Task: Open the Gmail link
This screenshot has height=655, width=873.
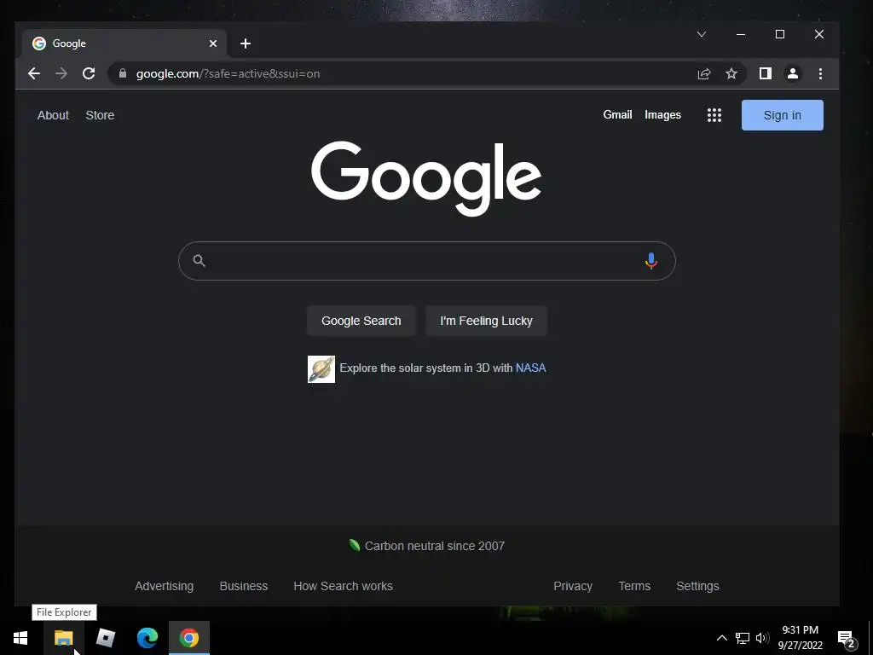Action: [617, 115]
